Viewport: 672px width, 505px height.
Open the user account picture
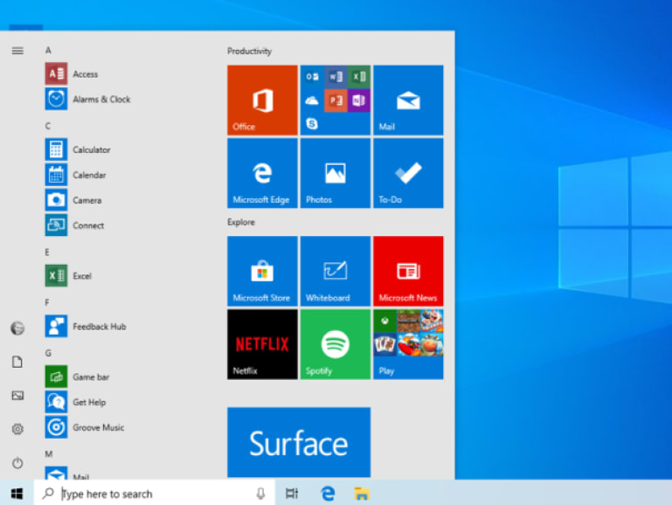[17, 329]
